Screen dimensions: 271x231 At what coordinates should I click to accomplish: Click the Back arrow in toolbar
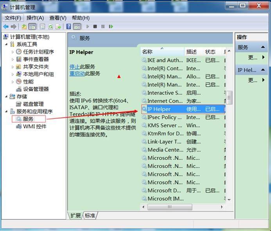click(5, 27)
